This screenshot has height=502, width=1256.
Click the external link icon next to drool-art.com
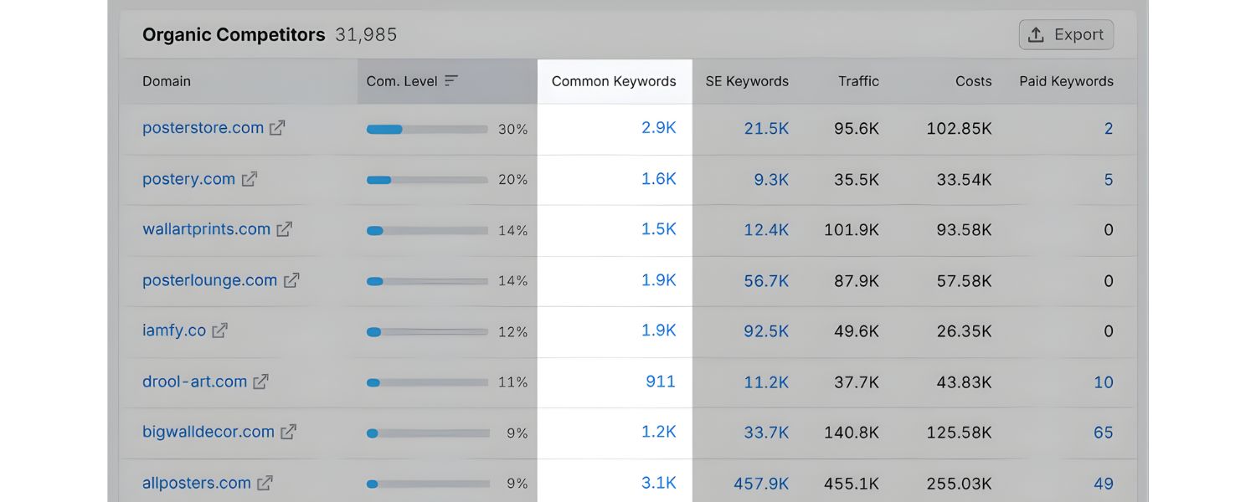tap(261, 382)
